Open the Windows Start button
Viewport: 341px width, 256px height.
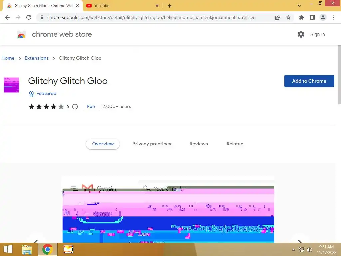tap(8, 249)
